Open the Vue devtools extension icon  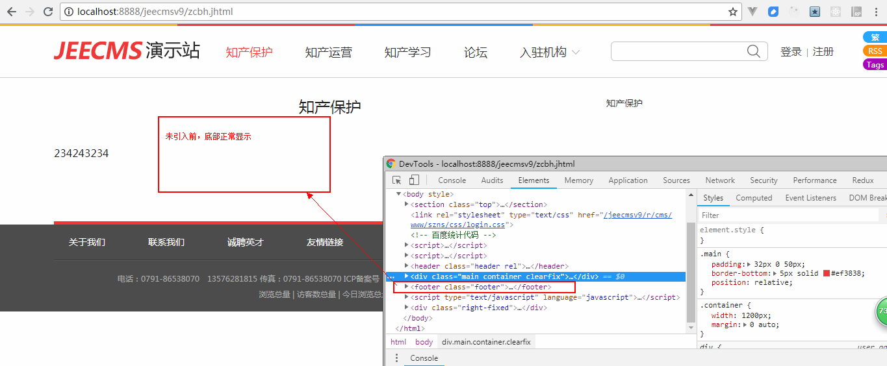[x=752, y=12]
